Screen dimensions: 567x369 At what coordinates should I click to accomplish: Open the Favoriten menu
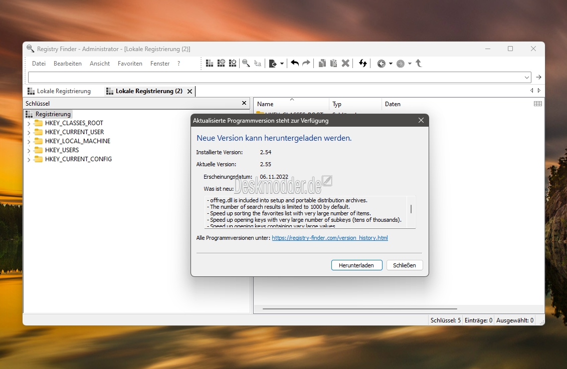[130, 64]
